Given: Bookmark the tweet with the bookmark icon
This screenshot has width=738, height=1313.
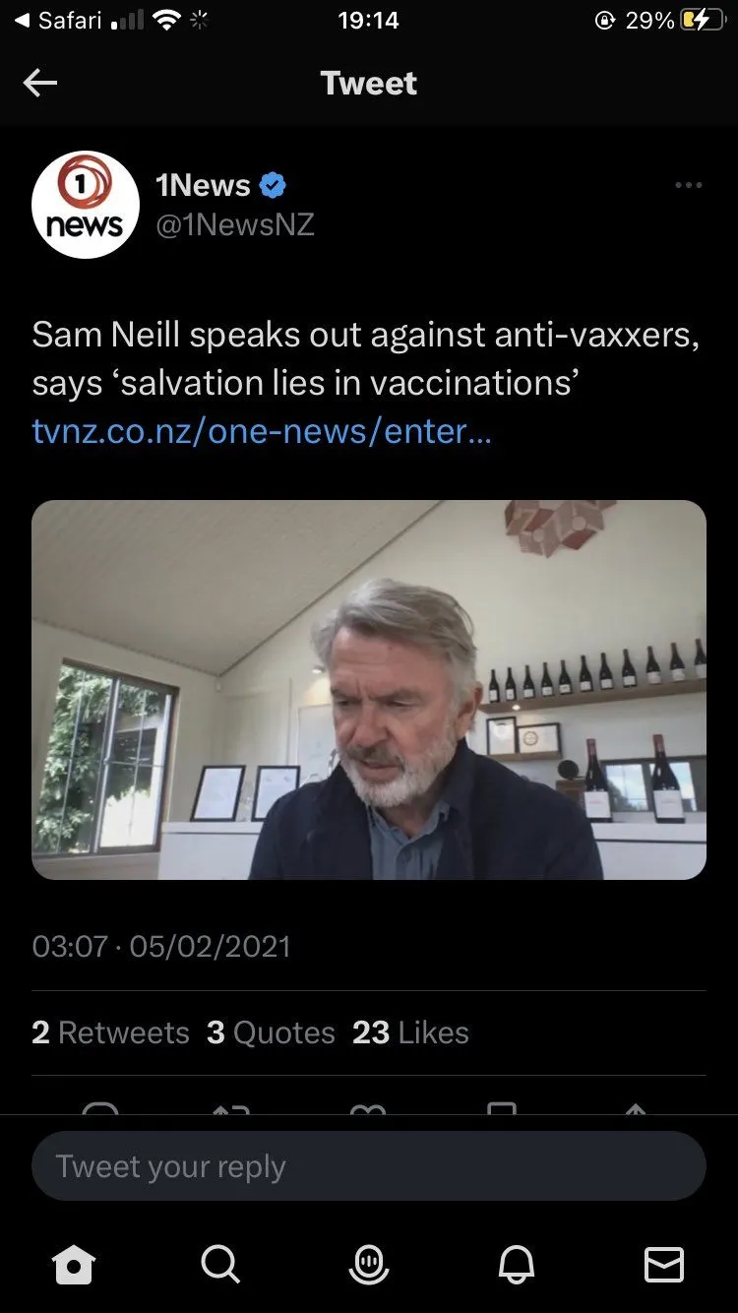Looking at the screenshot, I should (502, 1112).
